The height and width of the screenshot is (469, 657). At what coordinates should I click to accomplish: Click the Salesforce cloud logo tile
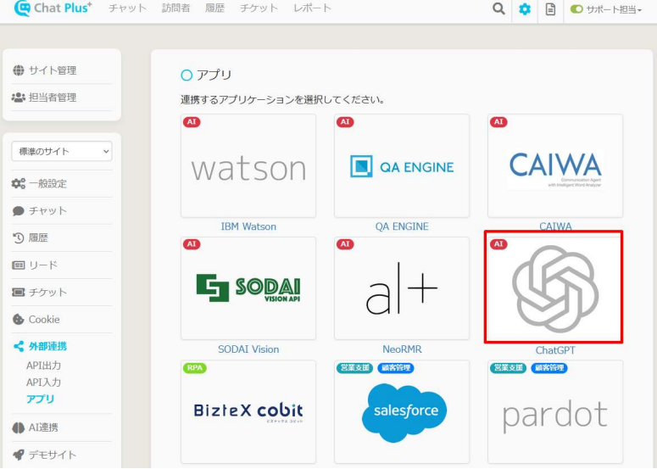pos(402,411)
